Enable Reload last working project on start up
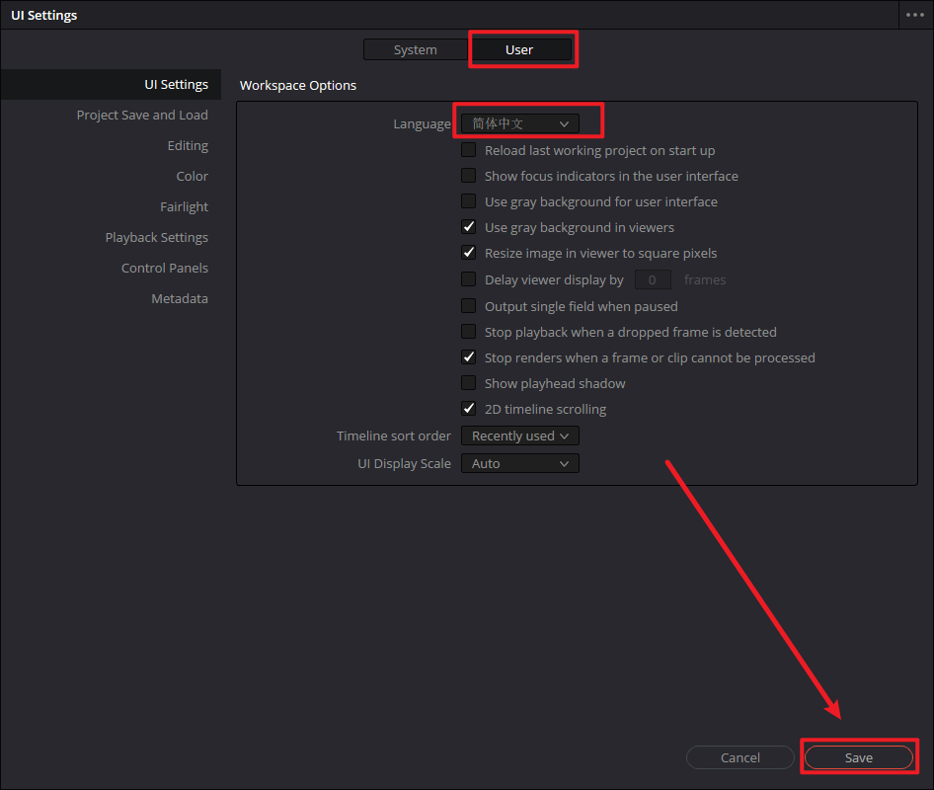 (469, 150)
